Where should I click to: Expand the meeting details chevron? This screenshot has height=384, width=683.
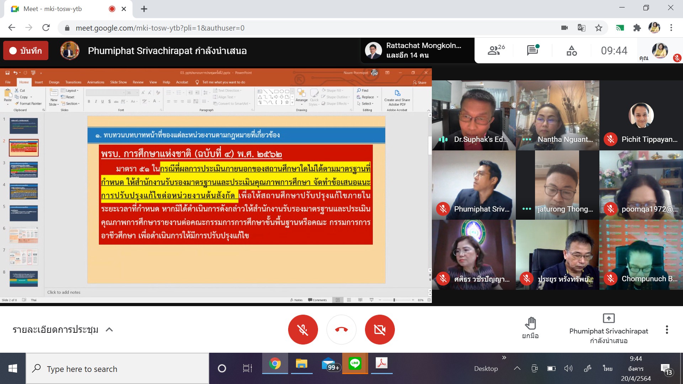point(109,330)
